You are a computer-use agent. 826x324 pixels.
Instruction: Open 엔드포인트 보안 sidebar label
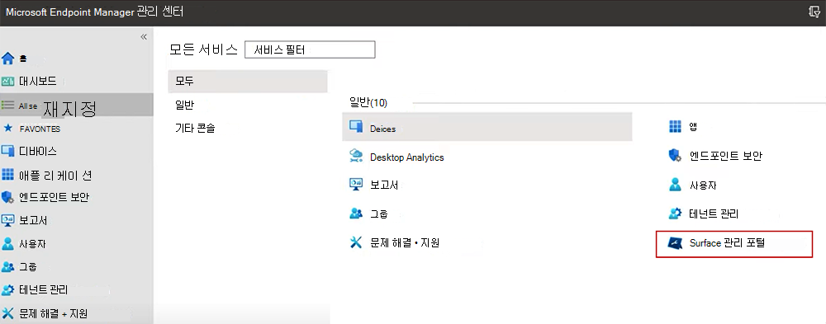click(54, 197)
